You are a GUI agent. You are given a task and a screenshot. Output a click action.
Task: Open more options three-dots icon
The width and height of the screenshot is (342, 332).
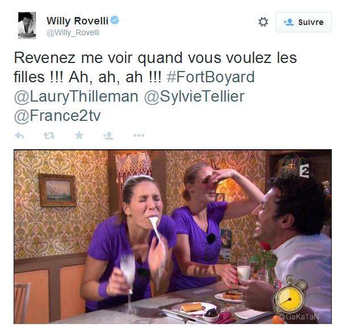click(139, 135)
